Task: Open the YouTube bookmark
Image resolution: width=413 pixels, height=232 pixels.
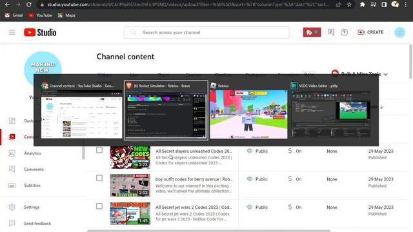Action: [40, 15]
